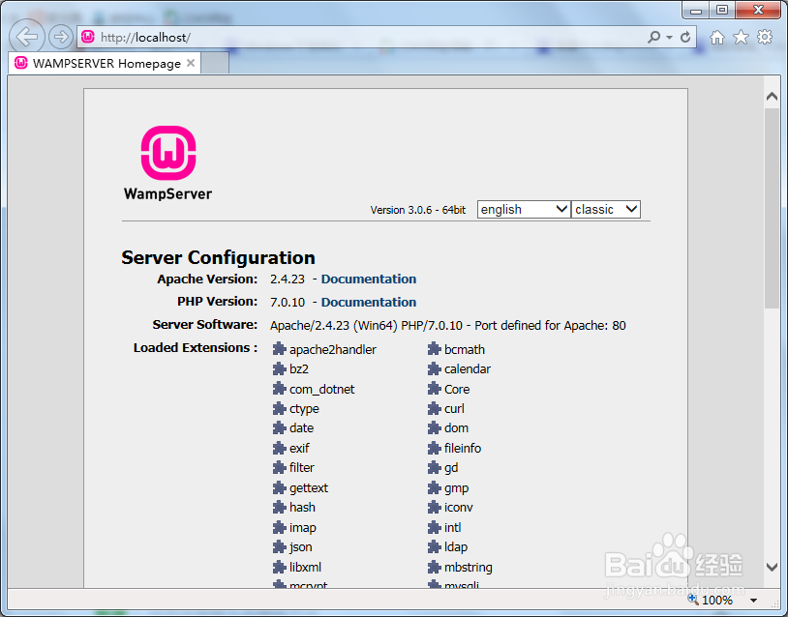Click the com_dotnet extension puzzle icon
This screenshot has height=617, width=788.
coord(280,389)
